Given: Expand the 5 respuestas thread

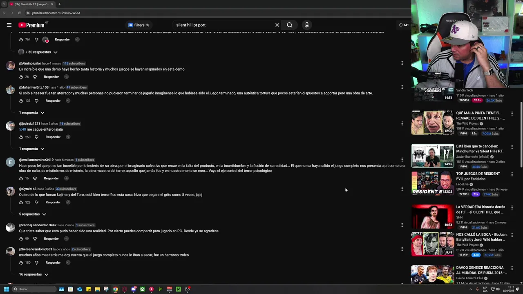Looking at the screenshot, I should pyautogui.click(x=33, y=214).
